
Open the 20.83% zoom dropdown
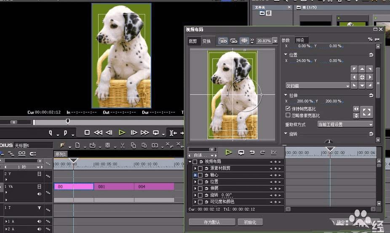[x=275, y=41]
